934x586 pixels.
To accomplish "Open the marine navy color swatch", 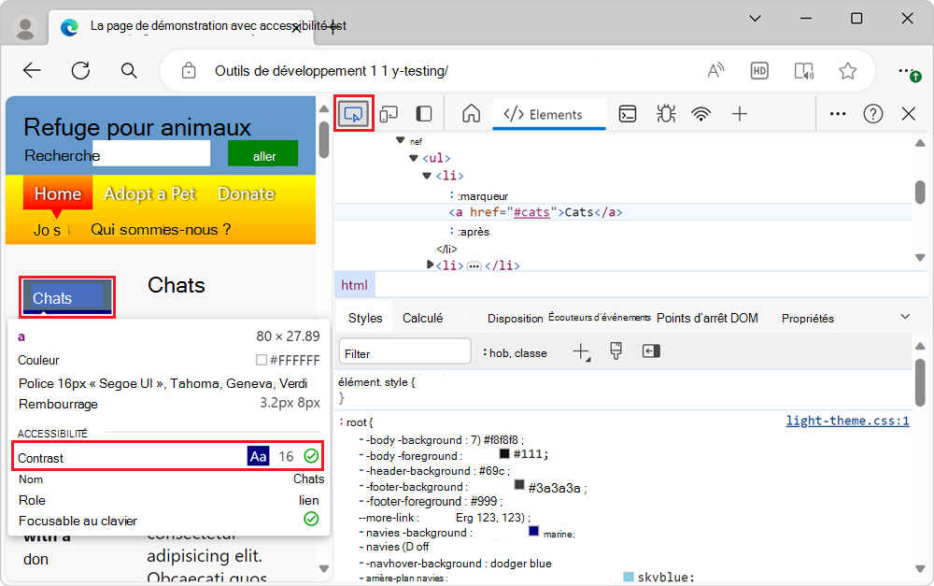I will (x=533, y=531).
